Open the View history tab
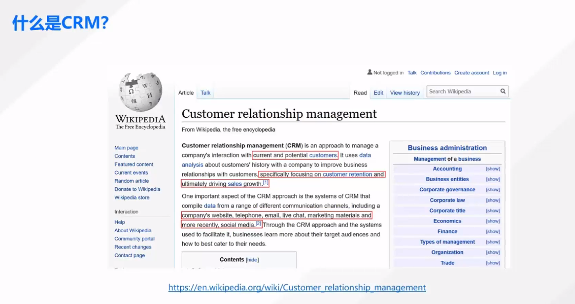575x304 pixels. click(x=405, y=93)
